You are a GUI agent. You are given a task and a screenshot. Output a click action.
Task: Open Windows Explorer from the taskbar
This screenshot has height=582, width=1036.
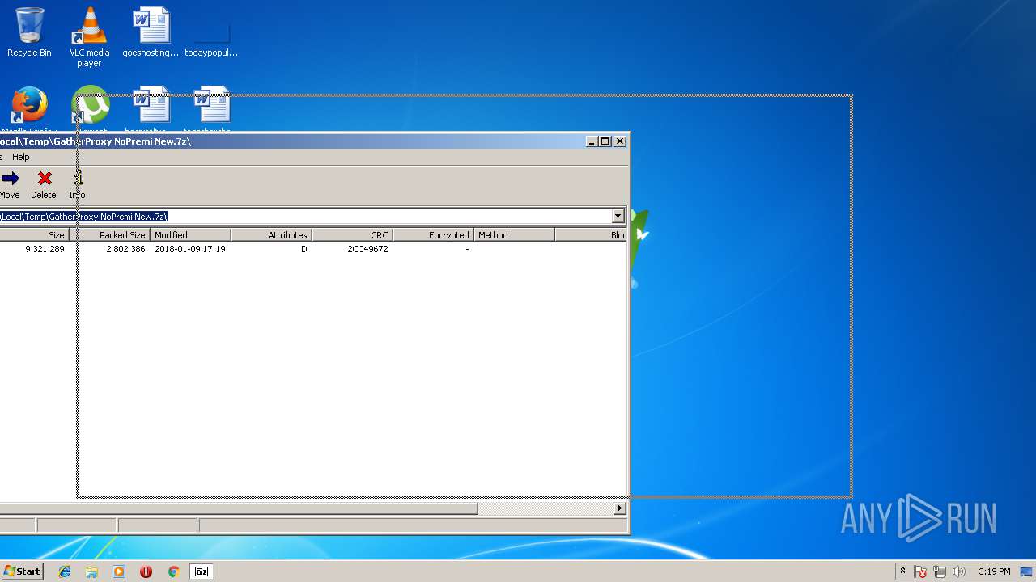point(91,571)
